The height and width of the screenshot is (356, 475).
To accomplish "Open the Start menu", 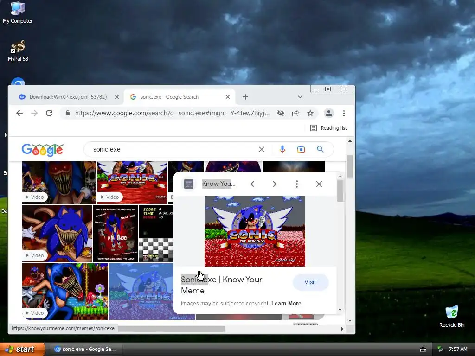I will [x=23, y=350].
